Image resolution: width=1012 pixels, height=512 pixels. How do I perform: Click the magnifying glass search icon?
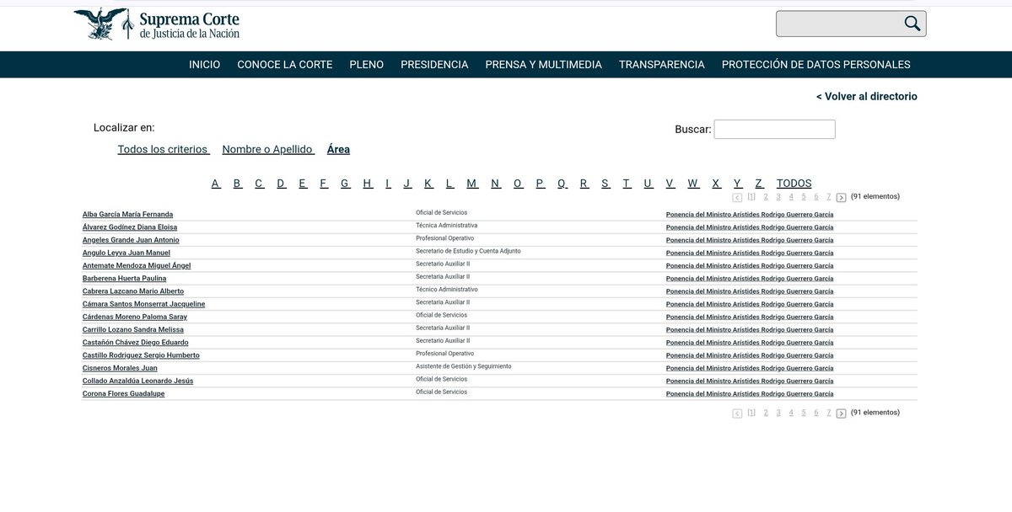click(x=912, y=24)
